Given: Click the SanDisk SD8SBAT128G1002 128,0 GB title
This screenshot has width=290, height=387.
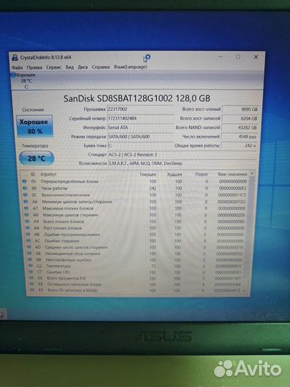Looking at the screenshot, I should 137,98.
